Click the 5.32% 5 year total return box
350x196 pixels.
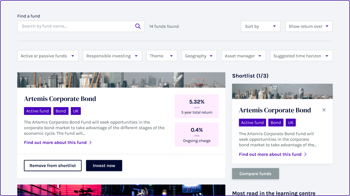click(x=197, y=106)
